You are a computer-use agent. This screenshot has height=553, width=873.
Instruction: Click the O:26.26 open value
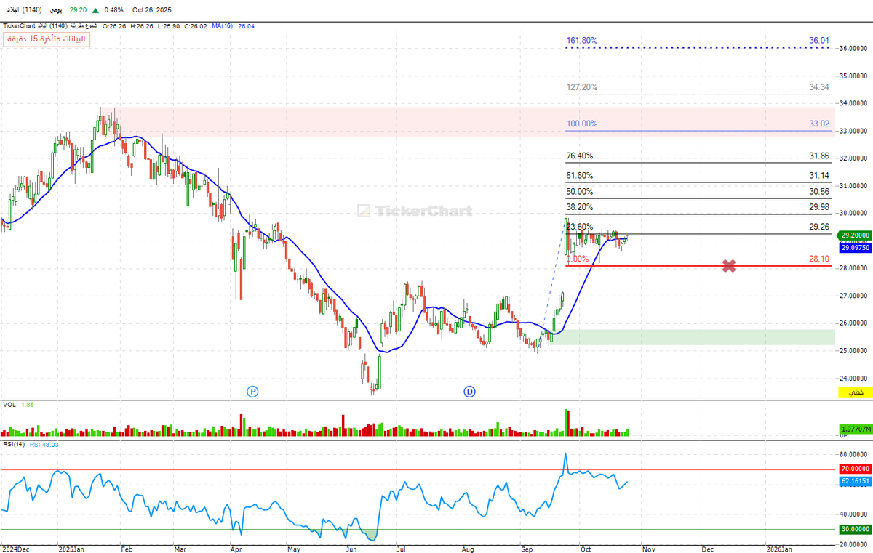coord(114,25)
